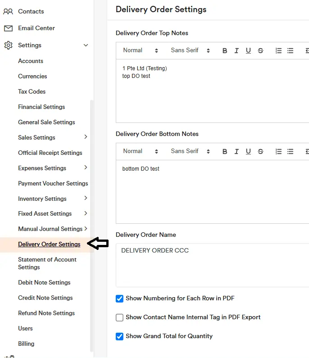The width and height of the screenshot is (309, 362).
Task: Insert numbered list in Bottom Notes editor
Action: [x=278, y=151]
